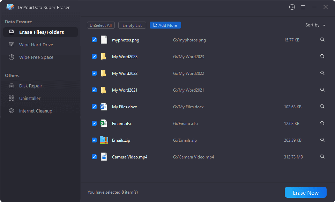Viewport: 335px width, 202px height.
Task: Open the Sort by dropdown
Action: click(315, 25)
